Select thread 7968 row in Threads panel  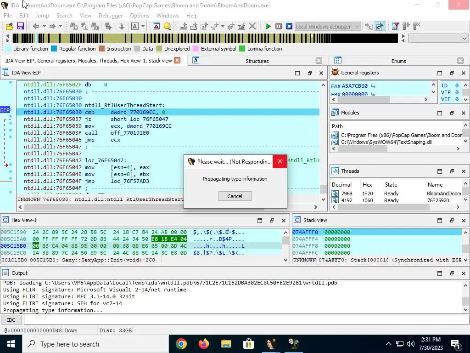pos(397,194)
